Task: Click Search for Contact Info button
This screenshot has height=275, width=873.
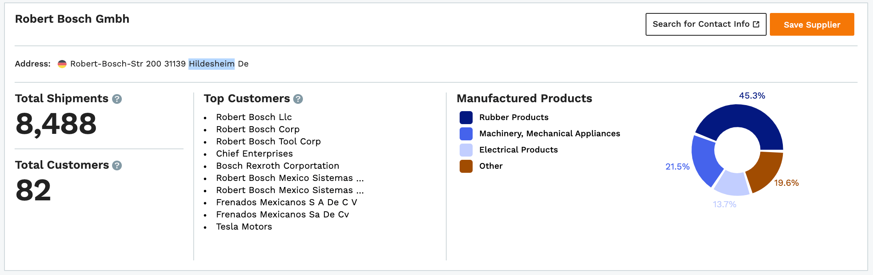Action: point(706,24)
